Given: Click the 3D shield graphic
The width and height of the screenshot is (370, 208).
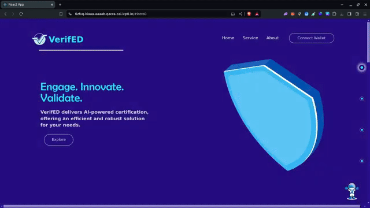Looking at the screenshot, I should click(x=273, y=114).
